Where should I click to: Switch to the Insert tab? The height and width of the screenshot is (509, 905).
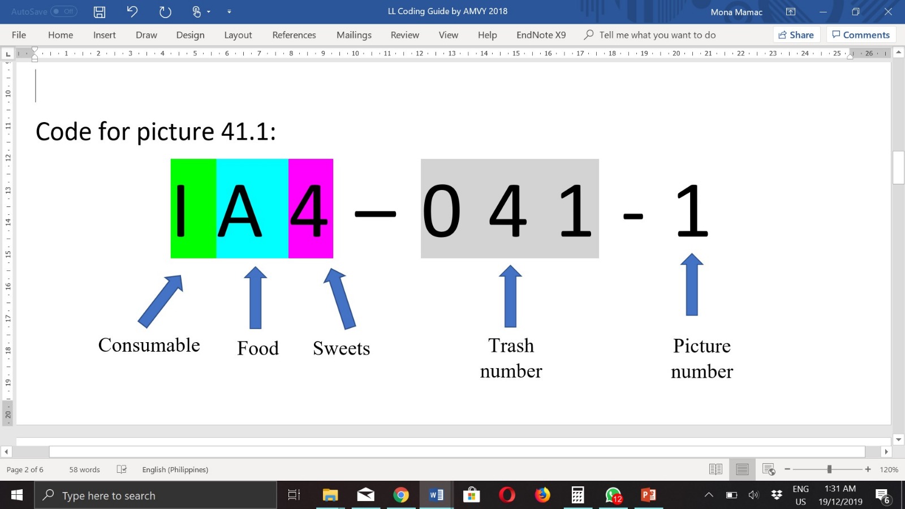[x=105, y=35]
